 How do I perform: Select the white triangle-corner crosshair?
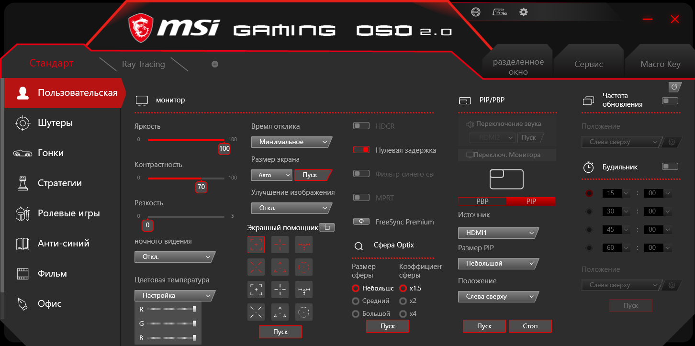280,312
